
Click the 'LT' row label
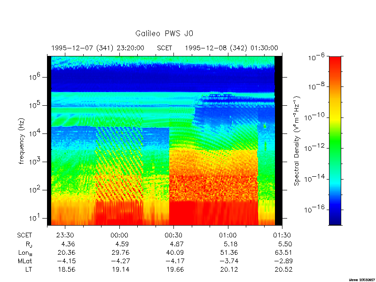[x=29, y=269]
